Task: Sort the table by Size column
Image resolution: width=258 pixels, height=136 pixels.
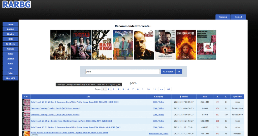Action: pyautogui.click(x=205, y=96)
